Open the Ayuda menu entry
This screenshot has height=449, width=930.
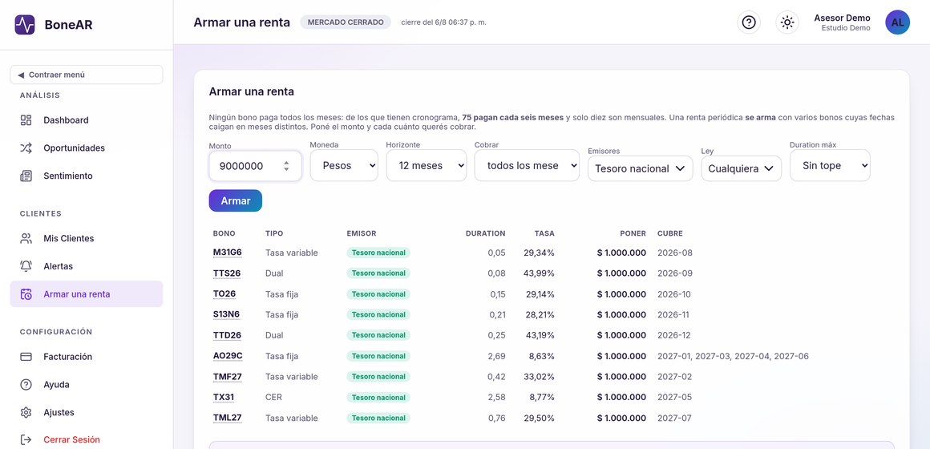(87, 385)
